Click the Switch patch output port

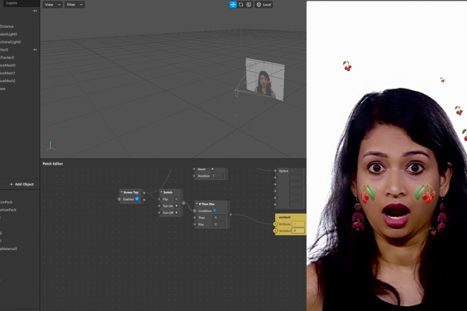tap(184, 203)
